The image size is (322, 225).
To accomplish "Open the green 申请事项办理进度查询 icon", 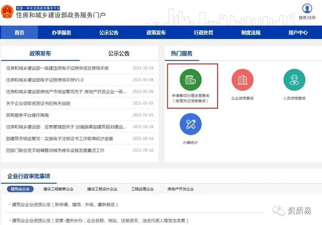I will [191, 80].
